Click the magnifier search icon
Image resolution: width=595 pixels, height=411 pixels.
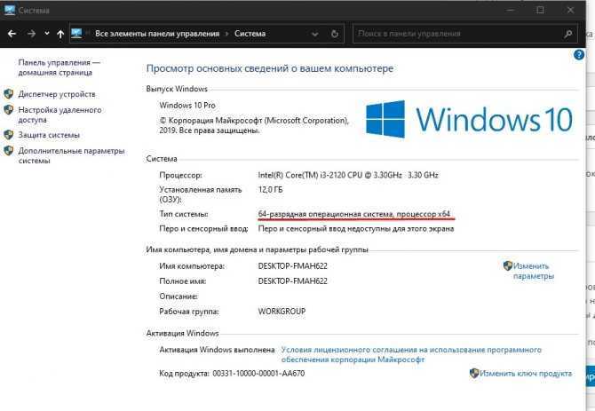pyautogui.click(x=568, y=34)
